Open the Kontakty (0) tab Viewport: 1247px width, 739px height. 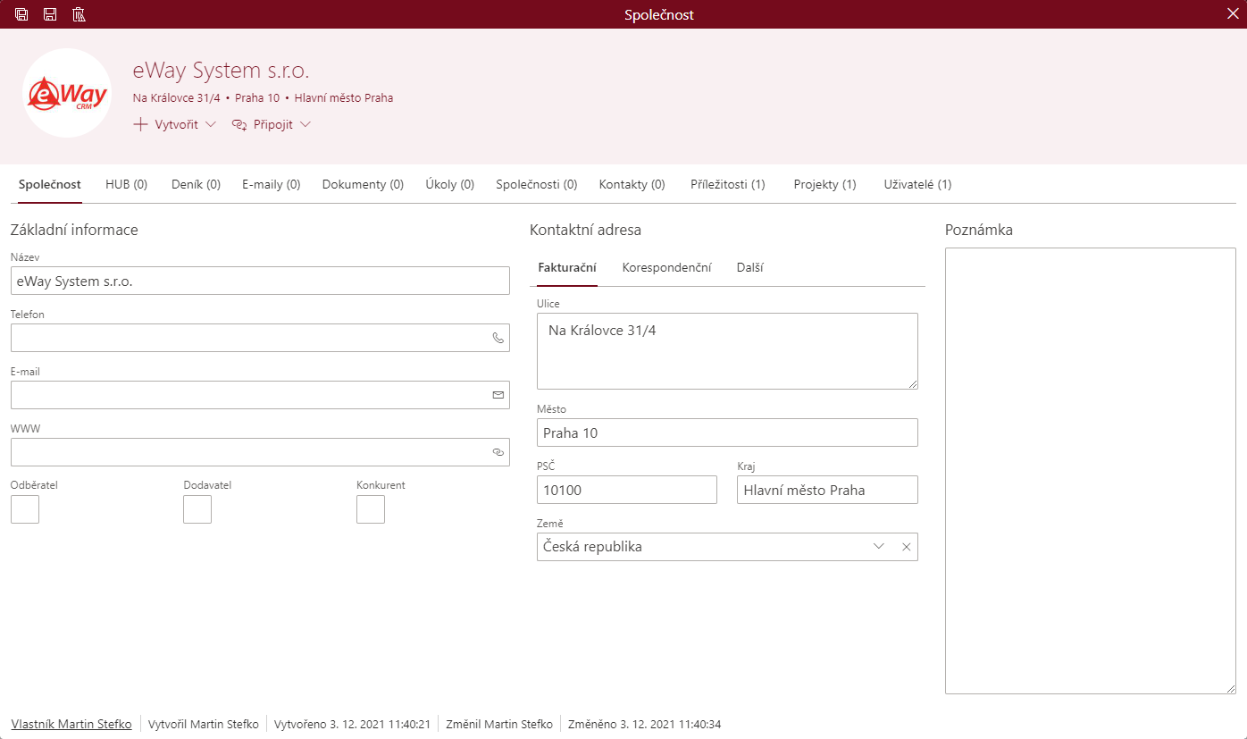pos(632,184)
